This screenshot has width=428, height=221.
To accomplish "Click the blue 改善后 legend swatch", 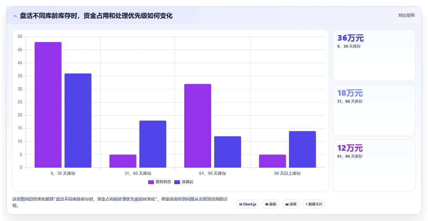I will click(177, 182).
